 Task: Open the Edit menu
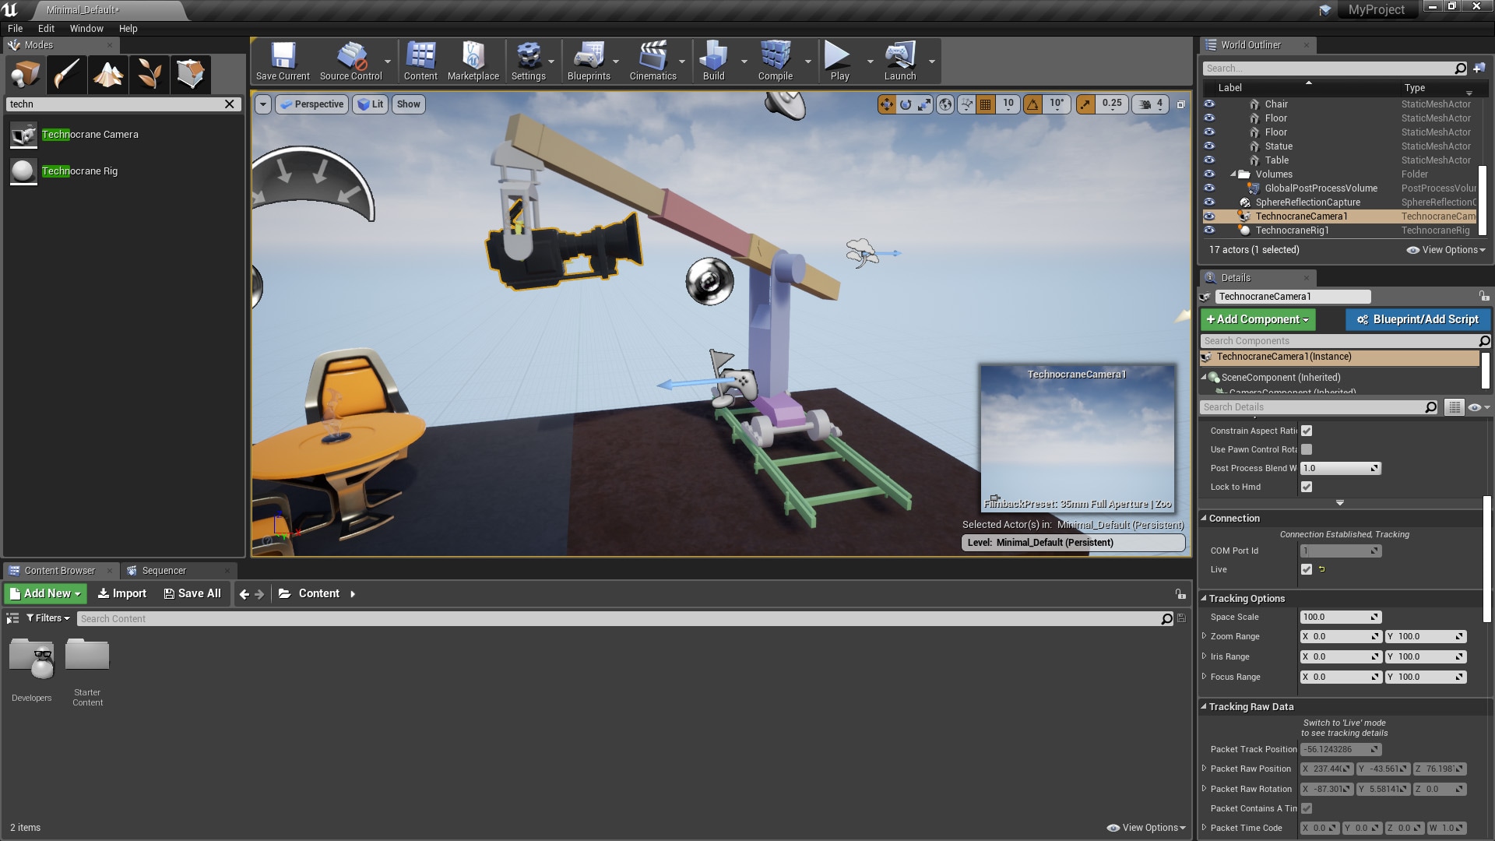[46, 29]
